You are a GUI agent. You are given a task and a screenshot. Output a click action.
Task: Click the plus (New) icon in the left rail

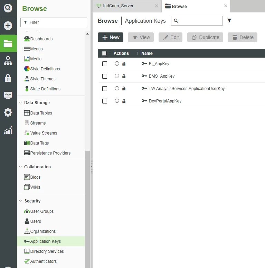8,26
